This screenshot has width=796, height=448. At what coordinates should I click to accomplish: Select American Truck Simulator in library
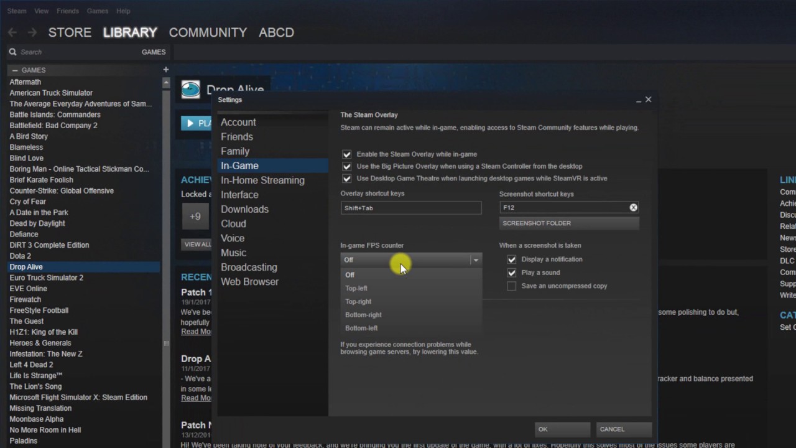(x=51, y=93)
